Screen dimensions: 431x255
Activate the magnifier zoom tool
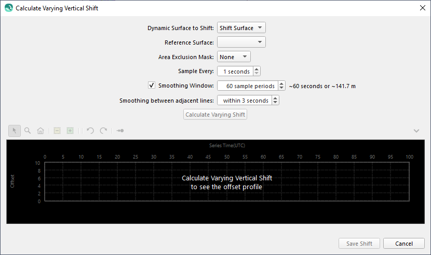point(28,131)
